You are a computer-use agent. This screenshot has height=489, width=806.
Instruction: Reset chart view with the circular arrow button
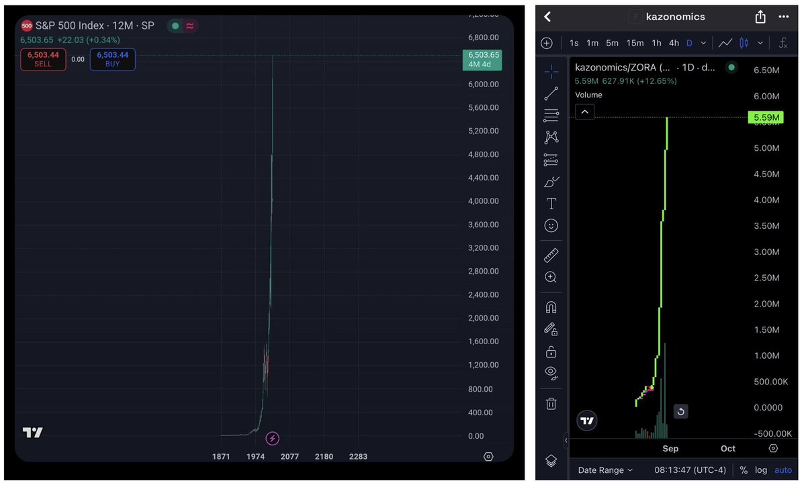coord(680,411)
